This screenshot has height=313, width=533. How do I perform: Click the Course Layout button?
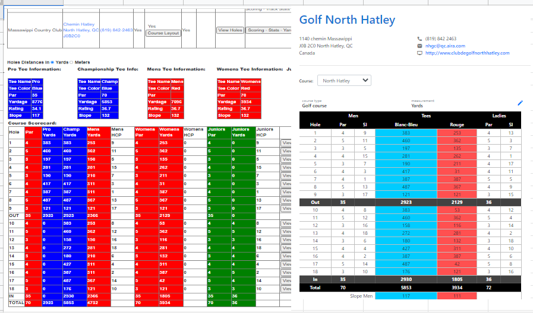pyautogui.click(x=163, y=33)
